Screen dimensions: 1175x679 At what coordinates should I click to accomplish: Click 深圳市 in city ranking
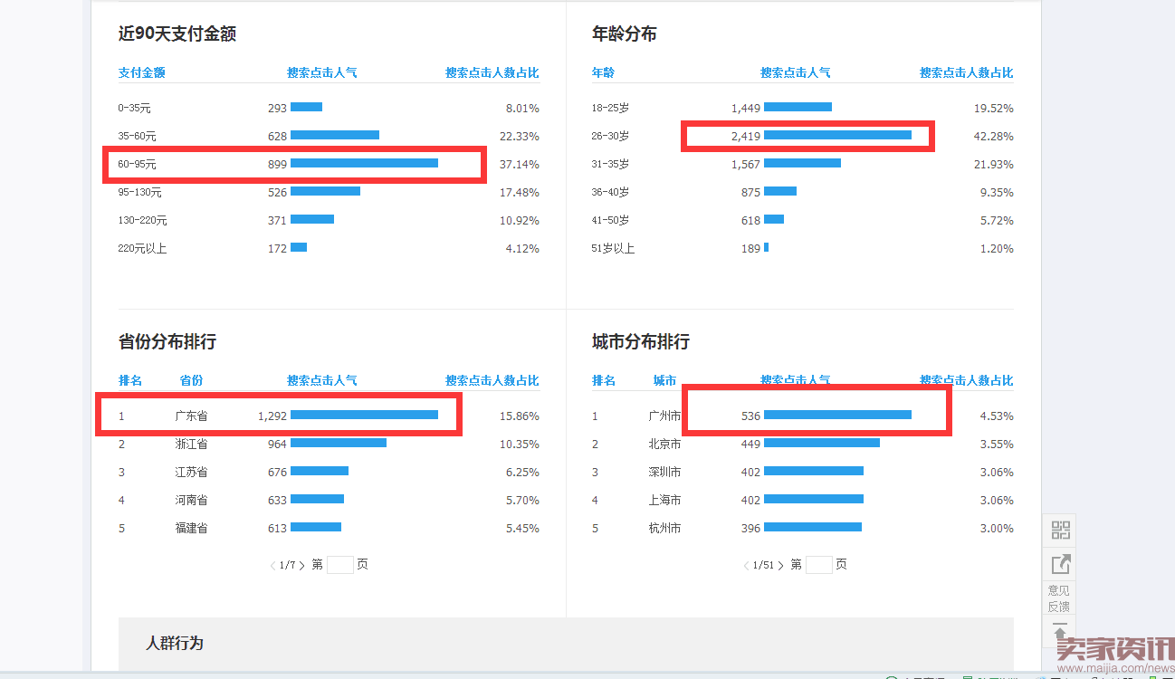coord(665,473)
